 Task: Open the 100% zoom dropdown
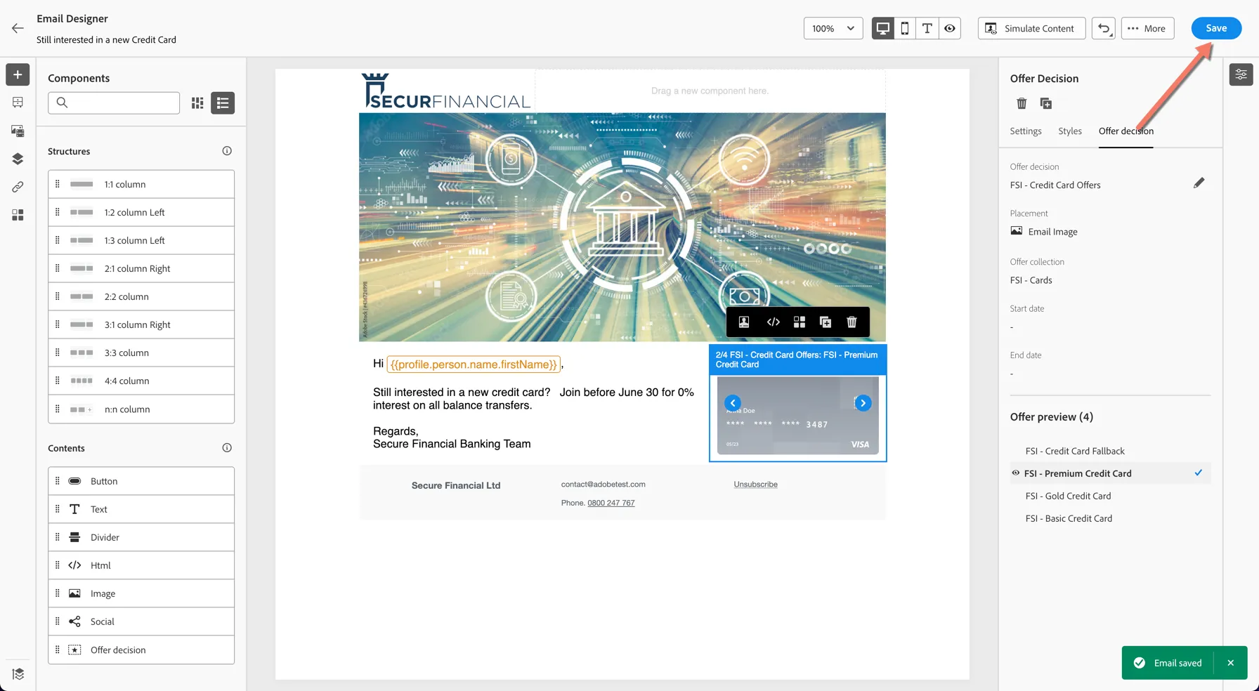click(833, 28)
